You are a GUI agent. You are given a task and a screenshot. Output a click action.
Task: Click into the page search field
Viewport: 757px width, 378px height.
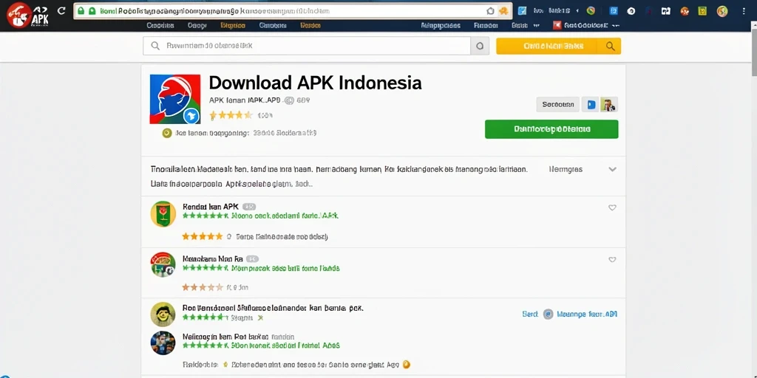coord(307,46)
